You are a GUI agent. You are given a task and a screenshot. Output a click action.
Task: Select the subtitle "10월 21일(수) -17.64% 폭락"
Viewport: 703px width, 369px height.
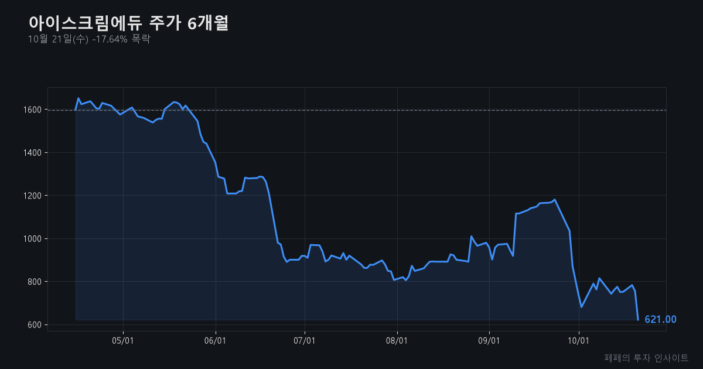click(x=89, y=39)
